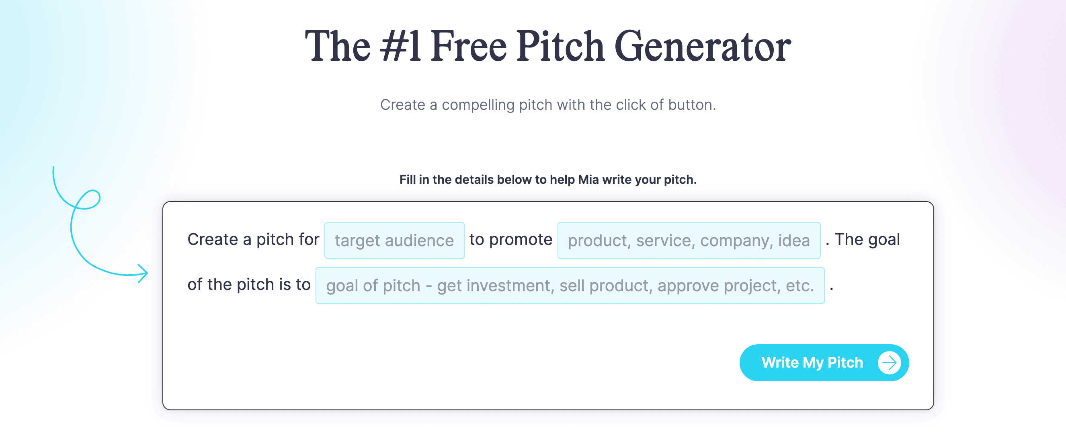Click the placeholder text target audience

click(393, 241)
